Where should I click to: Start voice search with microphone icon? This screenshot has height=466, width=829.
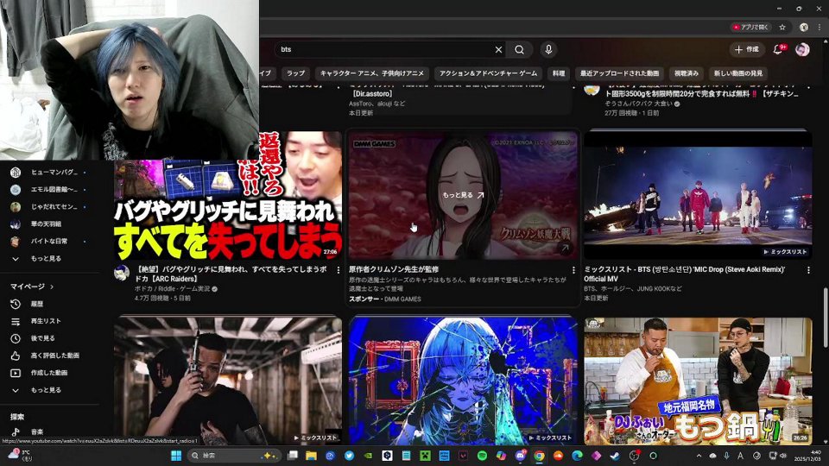pos(548,50)
